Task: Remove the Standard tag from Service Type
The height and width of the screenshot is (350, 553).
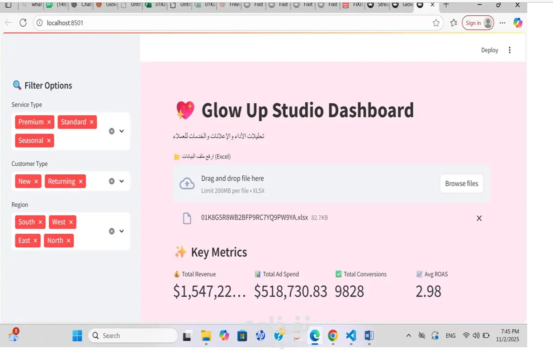Action: pyautogui.click(x=91, y=122)
